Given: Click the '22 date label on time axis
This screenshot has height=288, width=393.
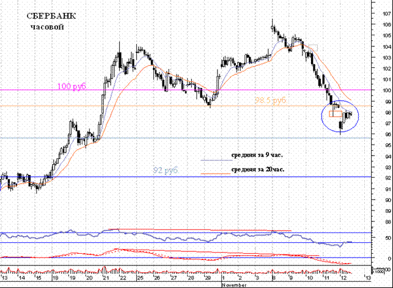Looking at the screenshot, I should (x=122, y=278).
